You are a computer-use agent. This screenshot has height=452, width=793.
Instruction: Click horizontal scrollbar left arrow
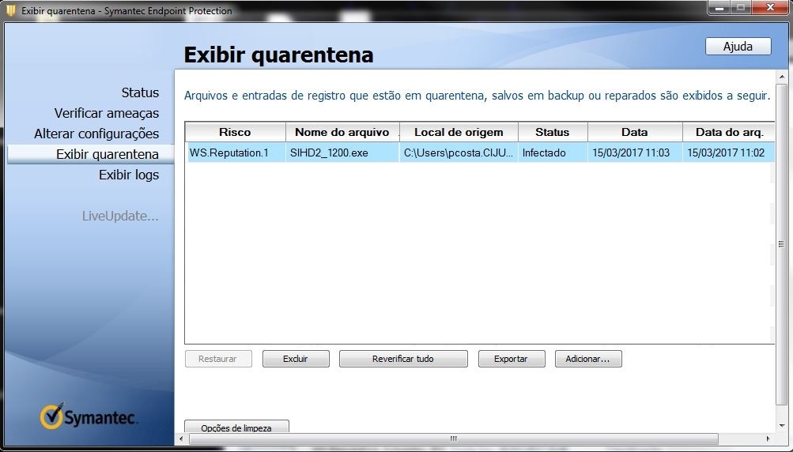181,439
